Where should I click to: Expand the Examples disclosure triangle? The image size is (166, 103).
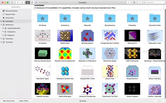click(x=1, y=21)
